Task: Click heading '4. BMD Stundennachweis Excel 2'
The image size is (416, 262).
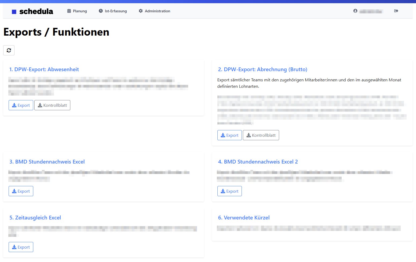Action: (258, 162)
